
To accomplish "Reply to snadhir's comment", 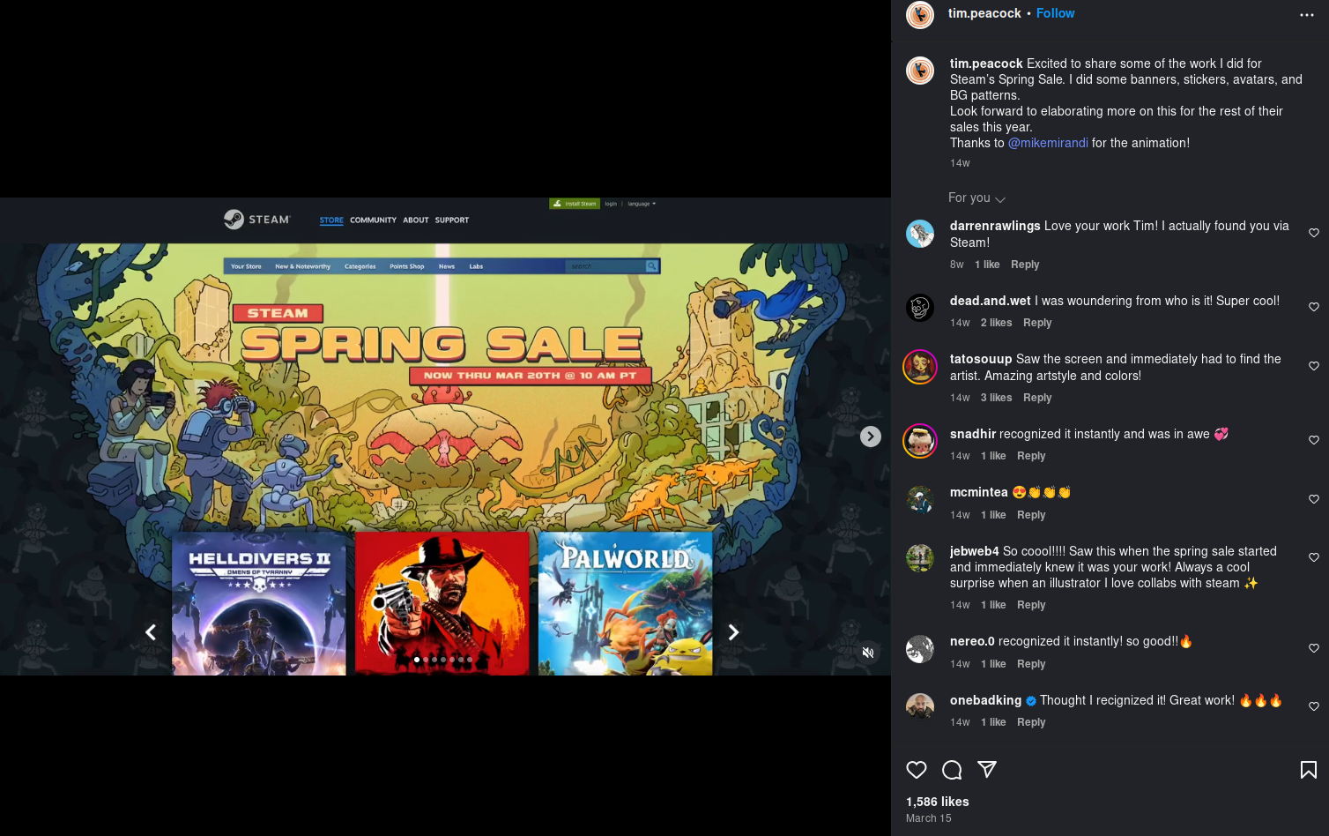I will click(1031, 456).
